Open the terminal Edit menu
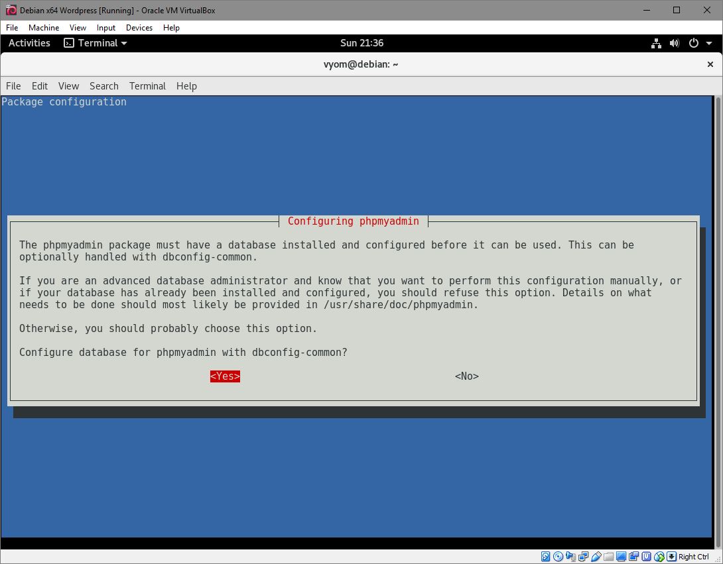This screenshot has height=564, width=723. click(x=40, y=86)
